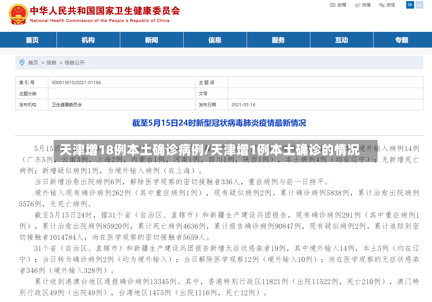Click the location pin breadcrumb icon

(22, 63)
